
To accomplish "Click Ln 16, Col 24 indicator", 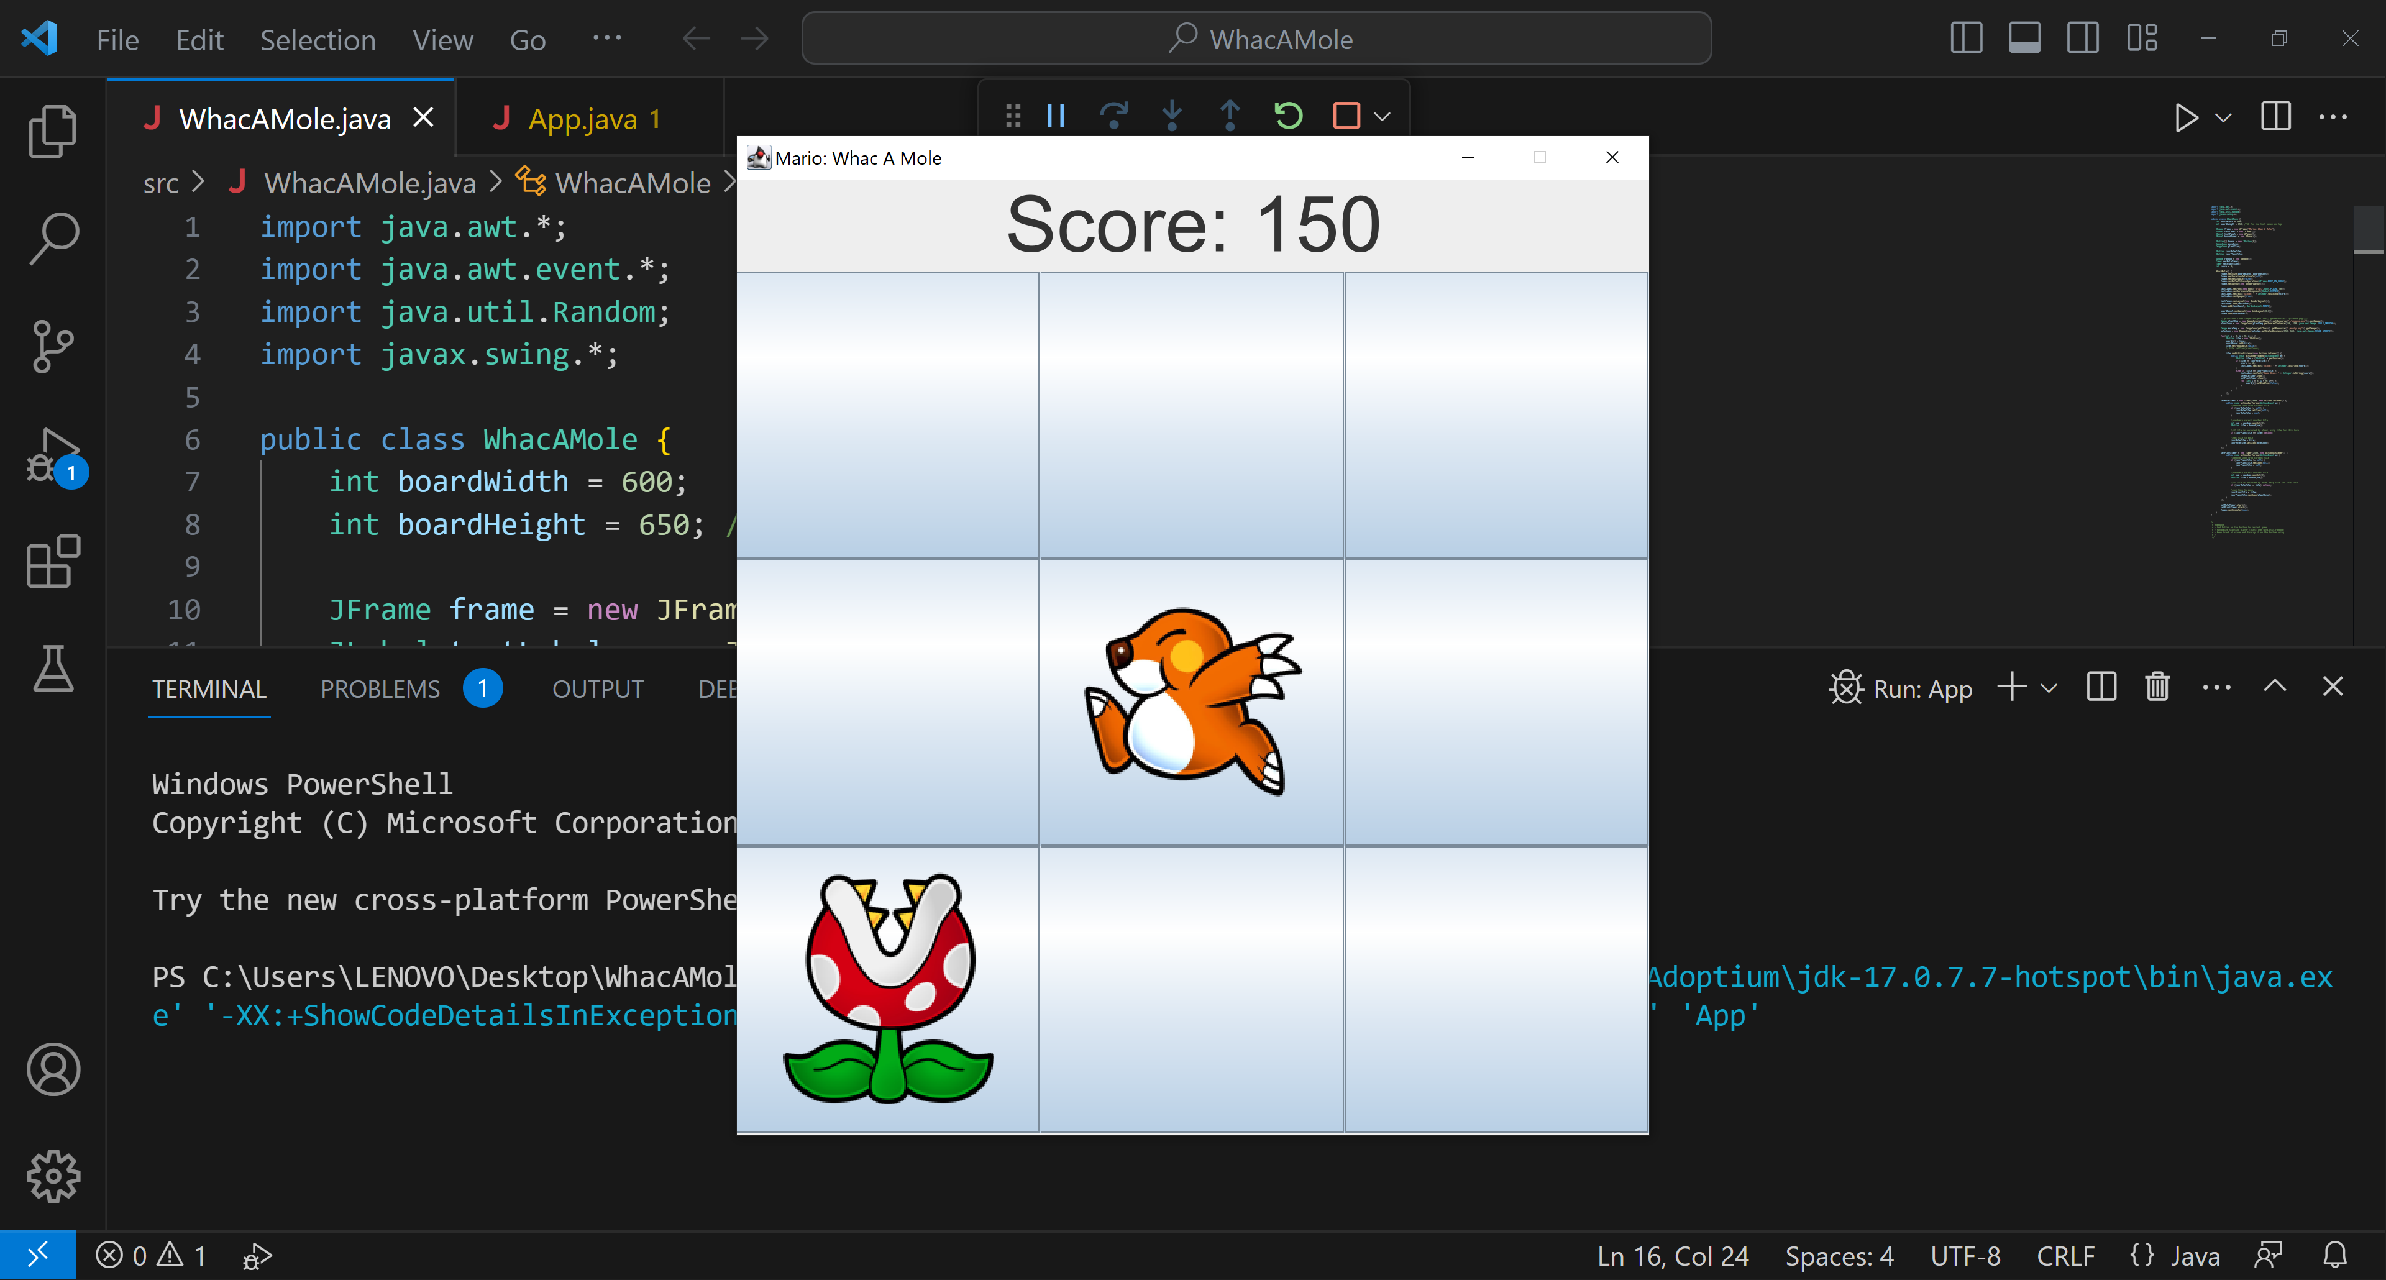I will 1673,1256.
